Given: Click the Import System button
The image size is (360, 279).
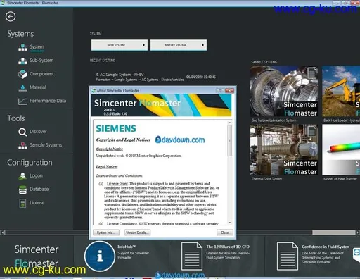Looking at the screenshot, I should pos(179,45).
